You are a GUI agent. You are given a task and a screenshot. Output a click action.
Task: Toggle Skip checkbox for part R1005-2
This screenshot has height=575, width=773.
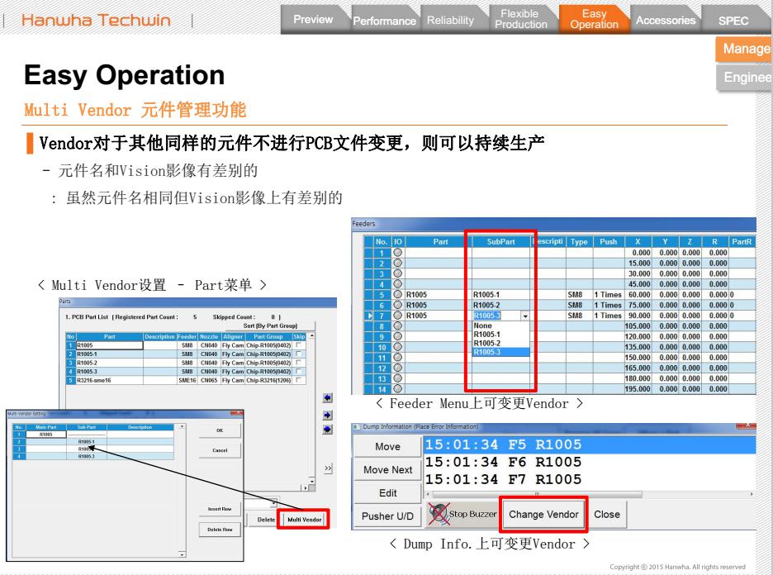(x=298, y=363)
